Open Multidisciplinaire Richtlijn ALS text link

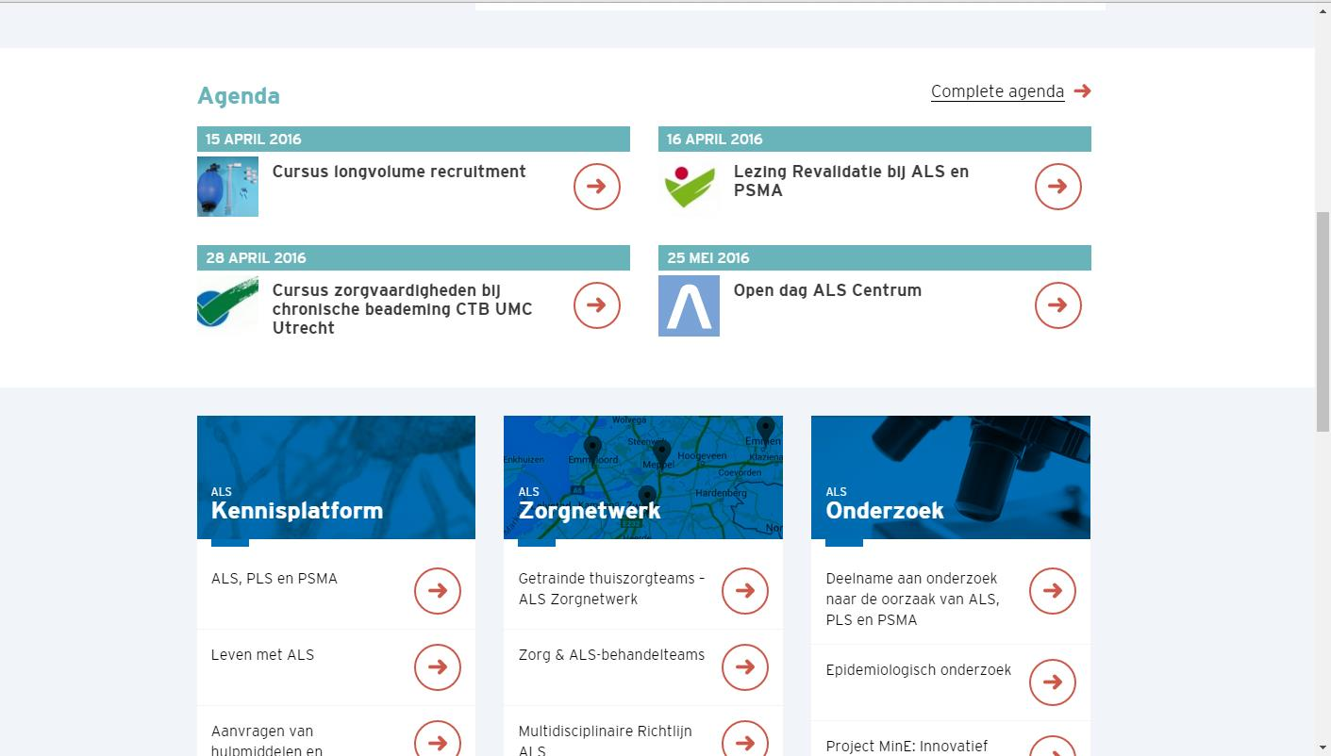[x=606, y=741]
